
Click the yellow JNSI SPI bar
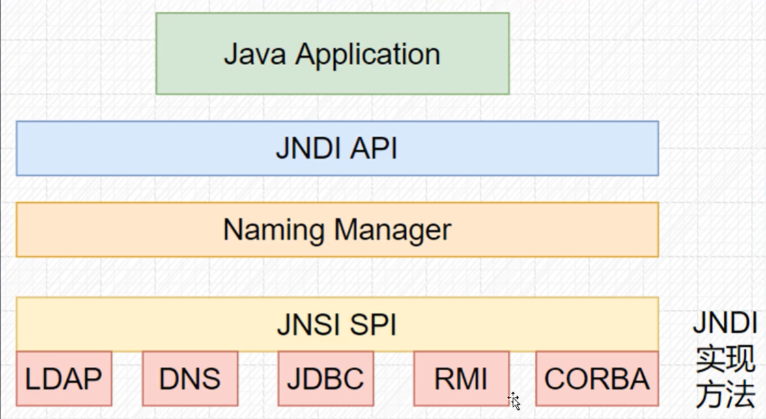337,324
